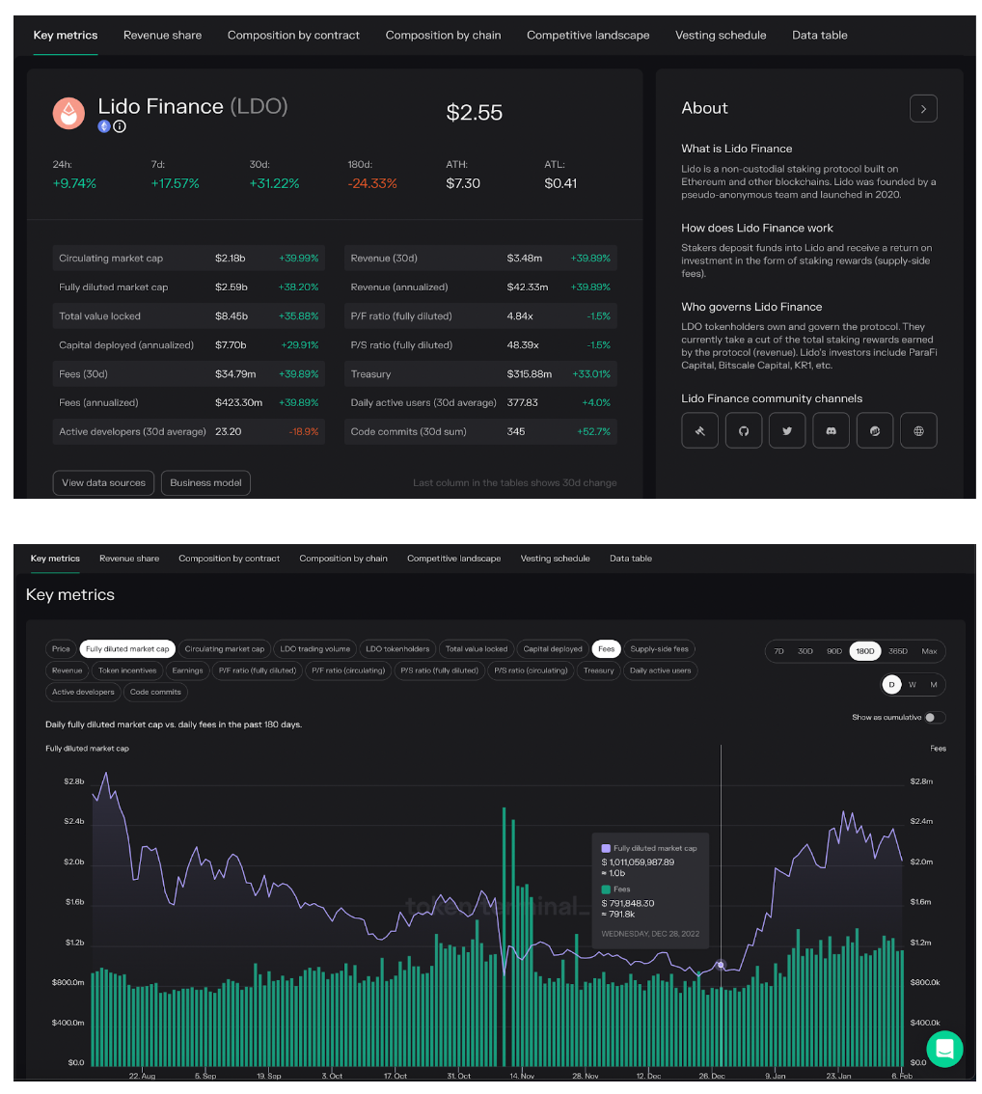The height and width of the screenshot is (1094, 982).
Task: Open Data table tab above Lido header
Action: click(x=820, y=35)
